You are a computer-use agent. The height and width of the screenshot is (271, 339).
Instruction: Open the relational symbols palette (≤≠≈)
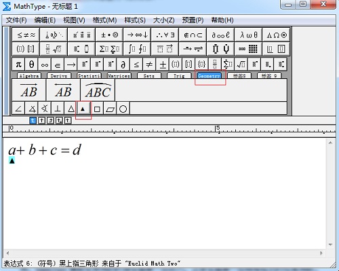(26, 35)
